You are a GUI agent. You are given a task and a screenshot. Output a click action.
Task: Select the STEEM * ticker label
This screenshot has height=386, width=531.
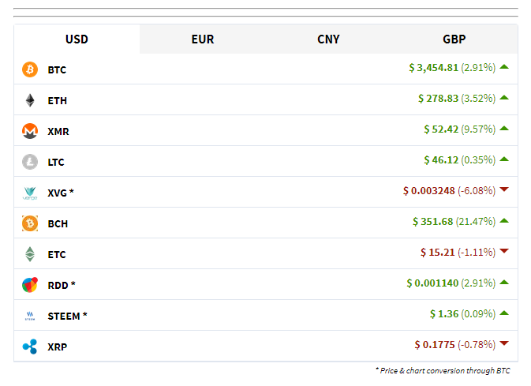[x=67, y=317]
